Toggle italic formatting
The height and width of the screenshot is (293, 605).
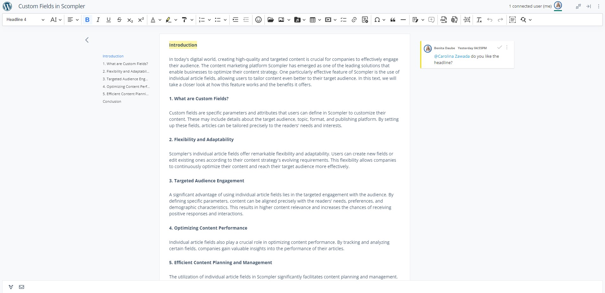click(98, 20)
